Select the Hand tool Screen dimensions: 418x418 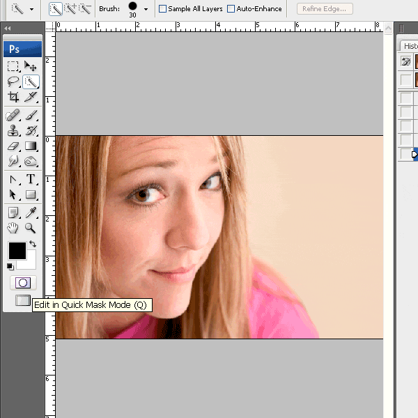point(13,229)
